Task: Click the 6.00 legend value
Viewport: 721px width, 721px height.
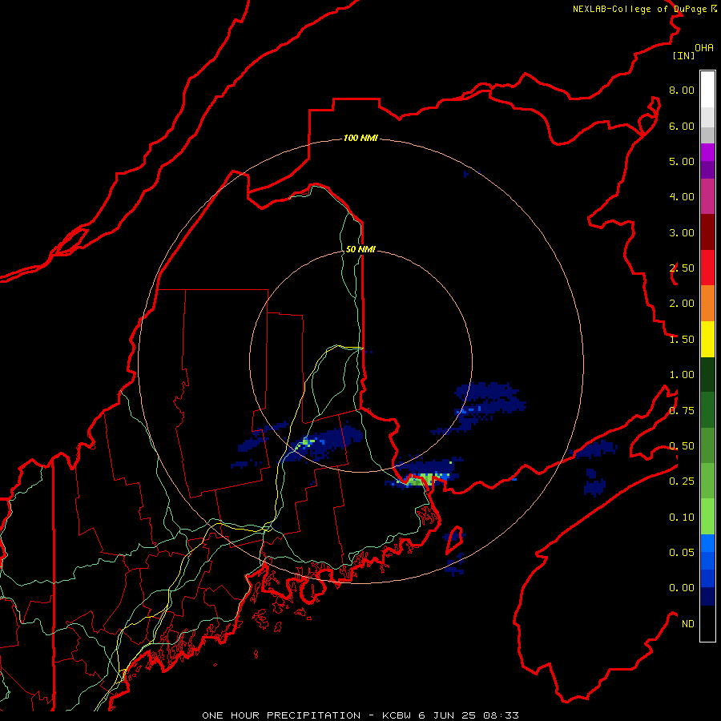Action: pyautogui.click(x=682, y=126)
